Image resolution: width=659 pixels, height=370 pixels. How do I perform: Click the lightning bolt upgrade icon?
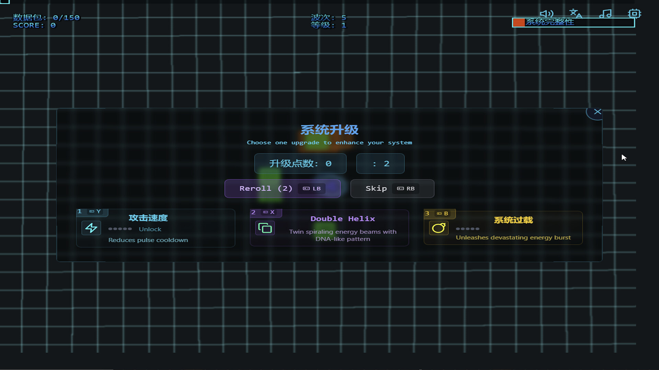[91, 228]
